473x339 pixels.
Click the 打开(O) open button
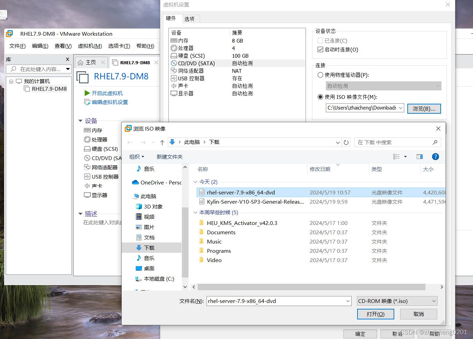click(x=376, y=314)
